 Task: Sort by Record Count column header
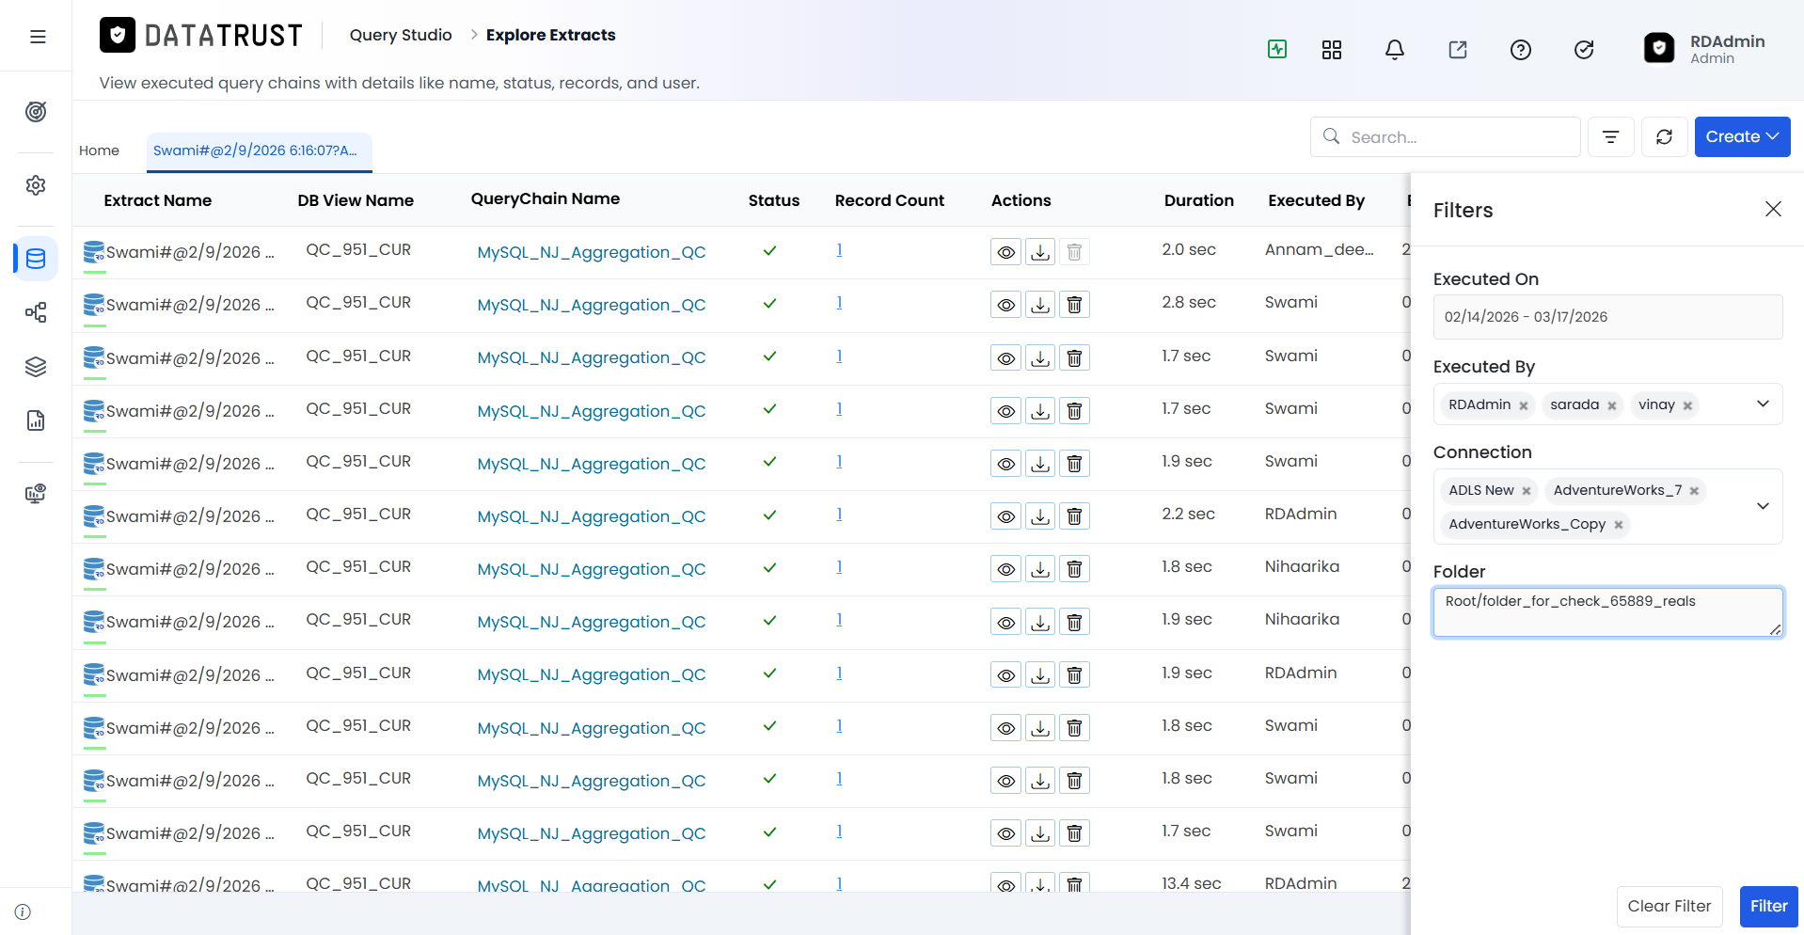(x=890, y=200)
